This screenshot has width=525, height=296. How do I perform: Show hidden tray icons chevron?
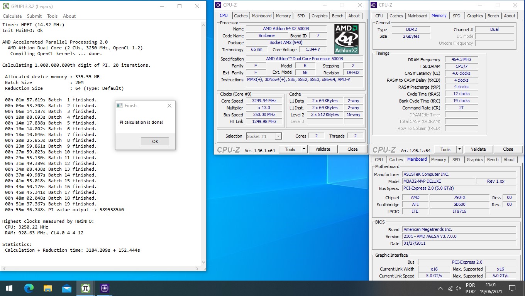click(x=440, y=288)
